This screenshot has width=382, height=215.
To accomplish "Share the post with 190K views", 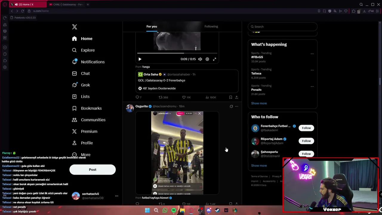I will (x=237, y=97).
